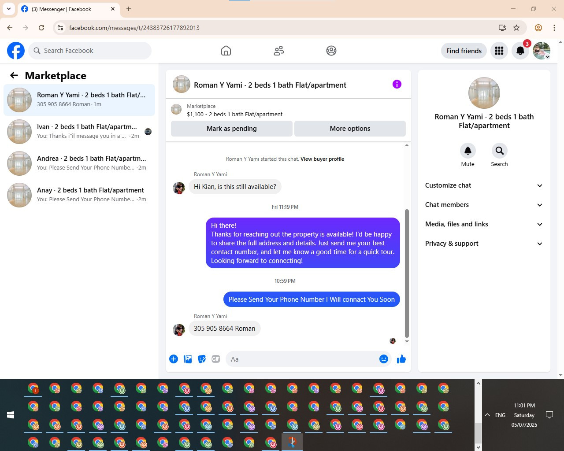
Task: Expand Chat members section
Action: coord(484,205)
